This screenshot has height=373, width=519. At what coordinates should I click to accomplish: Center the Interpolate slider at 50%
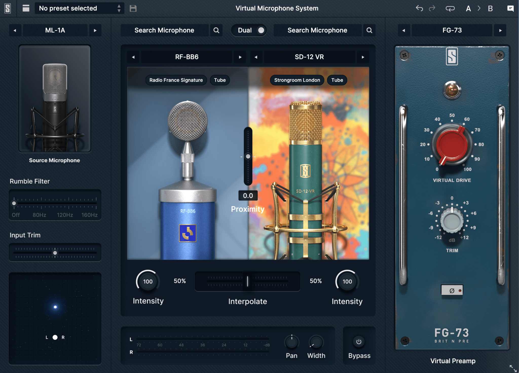tap(247, 281)
